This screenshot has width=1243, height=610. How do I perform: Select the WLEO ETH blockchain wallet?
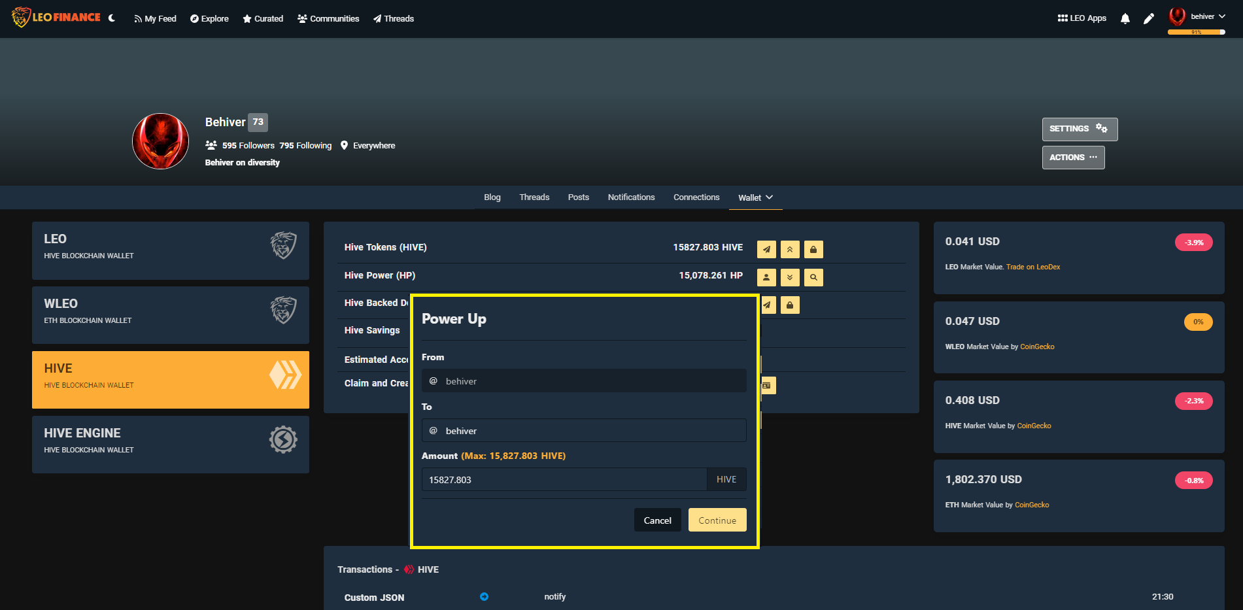[171, 315]
